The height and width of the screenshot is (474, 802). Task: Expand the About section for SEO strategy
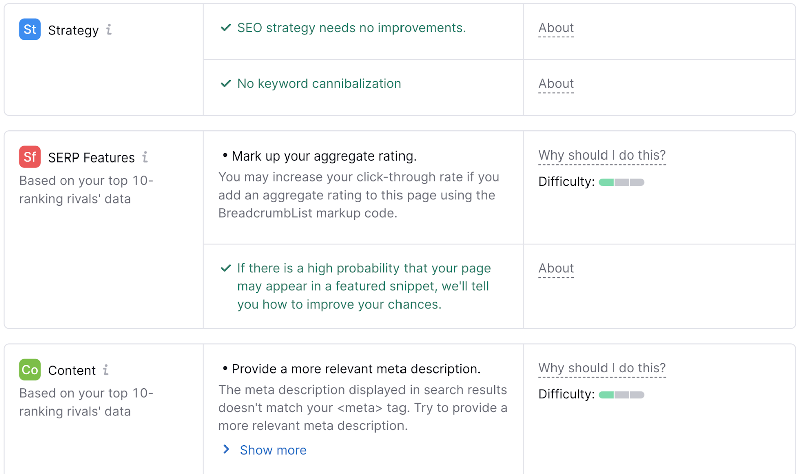point(556,28)
